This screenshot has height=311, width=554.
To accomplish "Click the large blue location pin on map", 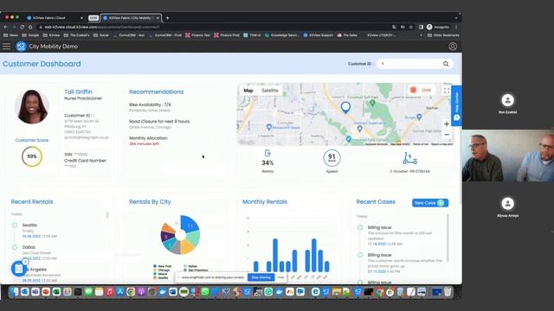I will 345,107.
